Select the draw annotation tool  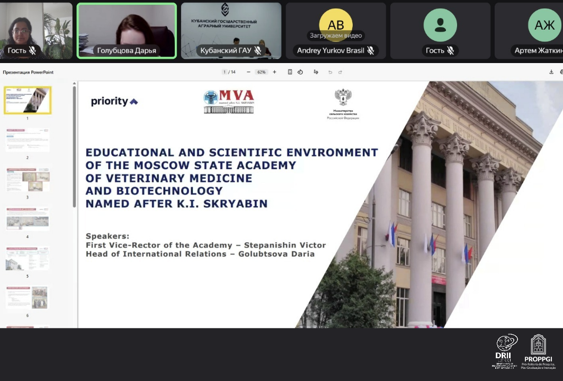coord(316,72)
